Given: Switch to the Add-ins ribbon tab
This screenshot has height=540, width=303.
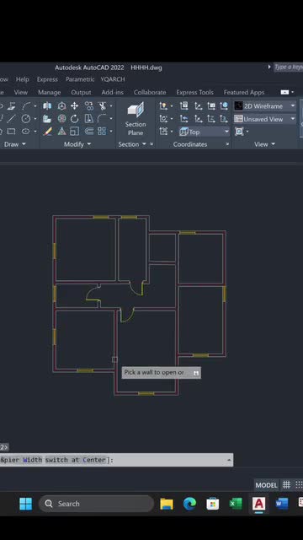Looking at the screenshot, I should click(x=112, y=92).
